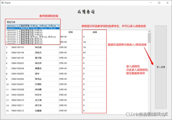Click student ID cell 1806100204
The image size is (172, 120).
(x=22, y=69)
